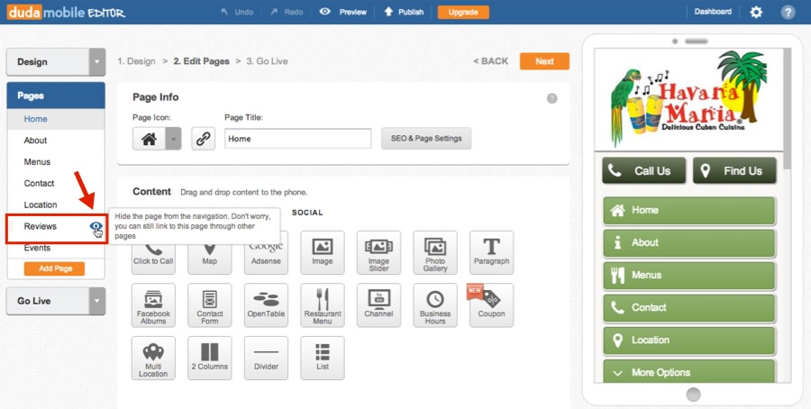Tap Find Us in phone preview
Viewport: 811px width, 409px height.
[x=734, y=170]
